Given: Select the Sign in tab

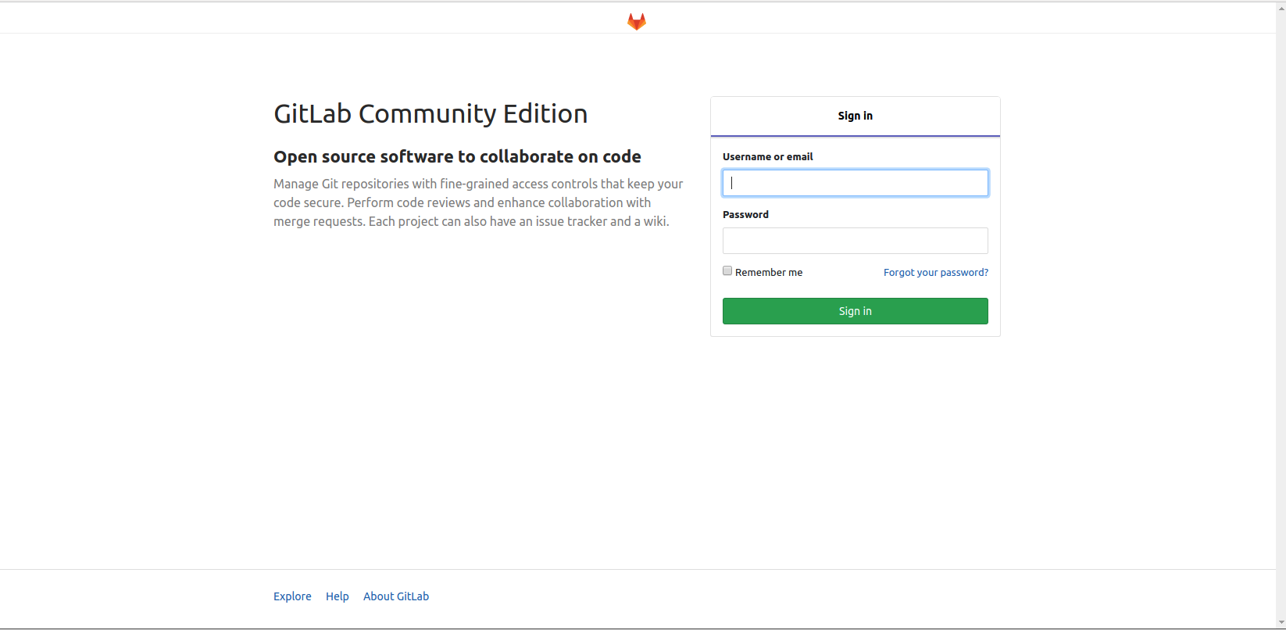Looking at the screenshot, I should (856, 116).
